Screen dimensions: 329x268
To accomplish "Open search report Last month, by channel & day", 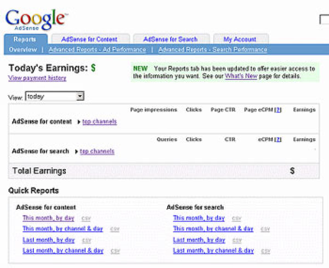I will [214, 250].
